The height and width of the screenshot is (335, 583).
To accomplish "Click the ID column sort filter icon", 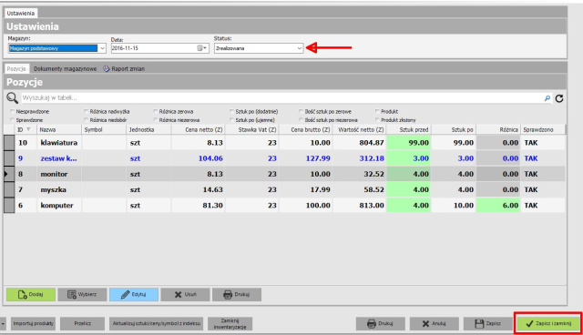I will pyautogui.click(x=28, y=129).
